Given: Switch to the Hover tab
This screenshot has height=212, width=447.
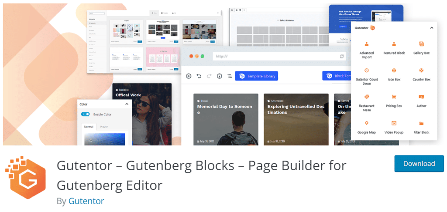Looking at the screenshot, I should [104, 127].
